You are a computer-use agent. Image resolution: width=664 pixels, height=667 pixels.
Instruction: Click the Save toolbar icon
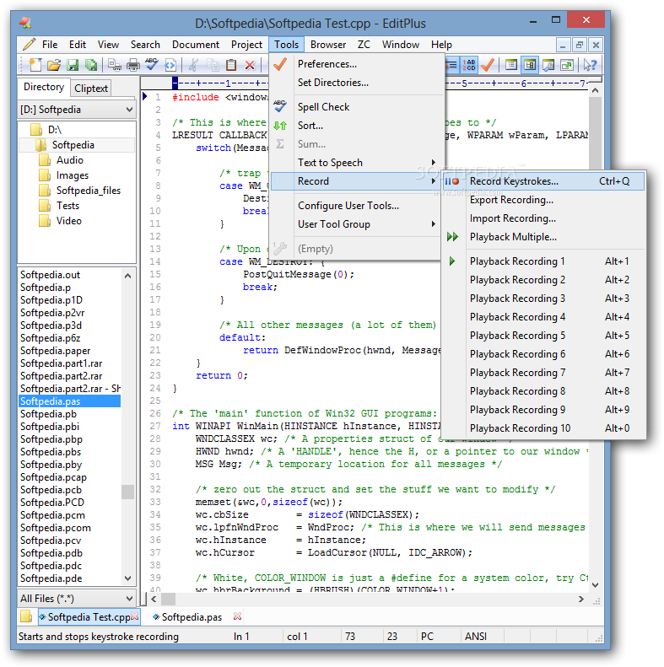(73, 65)
